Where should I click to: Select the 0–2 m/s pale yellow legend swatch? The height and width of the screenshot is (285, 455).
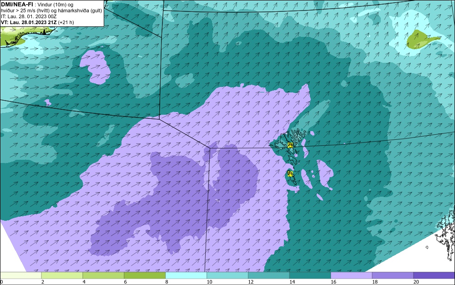(x=20, y=275)
